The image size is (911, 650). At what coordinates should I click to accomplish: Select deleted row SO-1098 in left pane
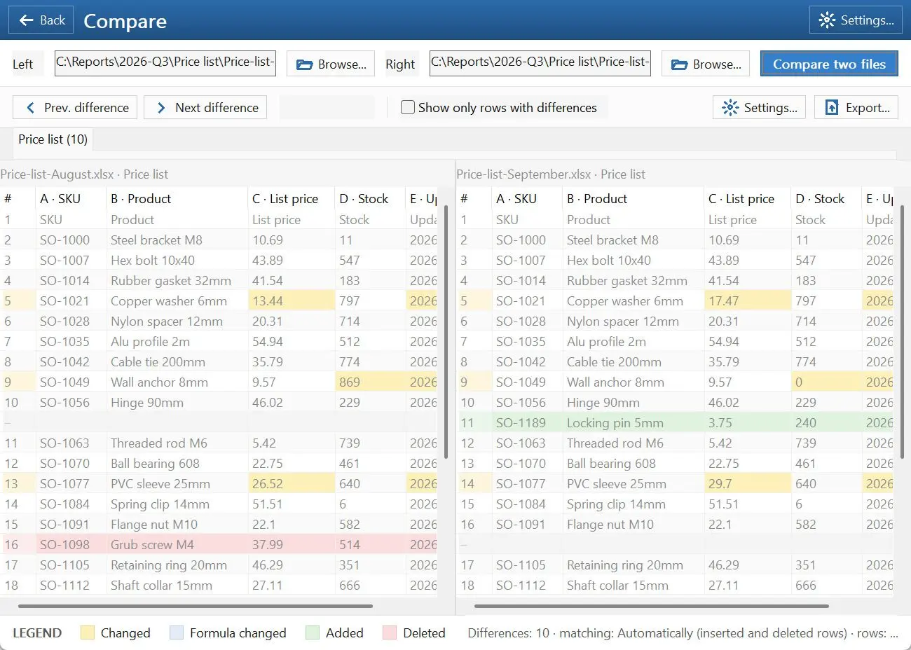219,544
